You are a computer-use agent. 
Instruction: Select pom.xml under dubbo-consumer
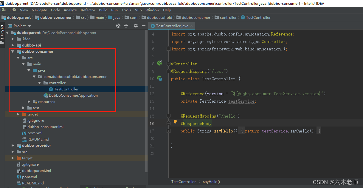tap(35, 133)
